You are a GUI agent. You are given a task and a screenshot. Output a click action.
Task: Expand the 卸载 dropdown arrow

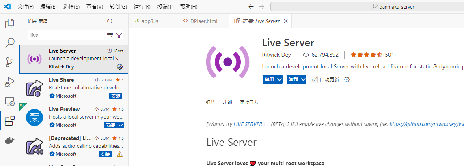[x=303, y=79]
